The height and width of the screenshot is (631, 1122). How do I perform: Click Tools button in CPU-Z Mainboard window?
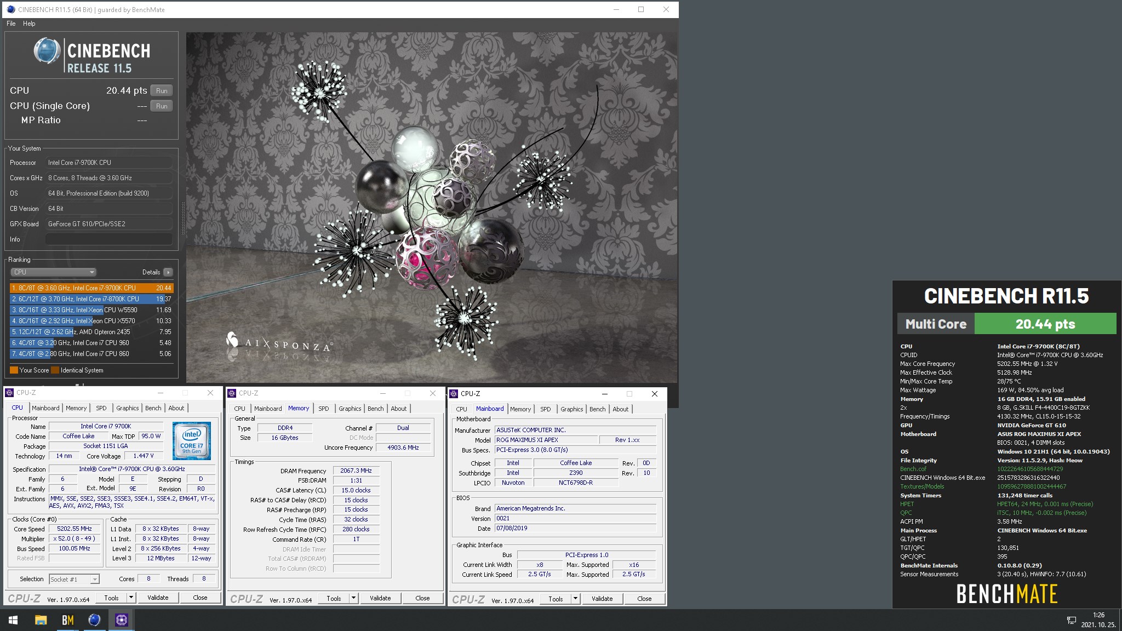point(556,599)
